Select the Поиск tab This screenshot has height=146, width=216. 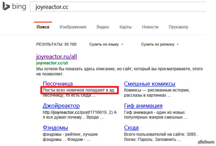43,27
